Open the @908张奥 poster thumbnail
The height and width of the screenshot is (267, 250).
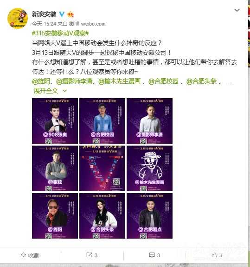55,121
